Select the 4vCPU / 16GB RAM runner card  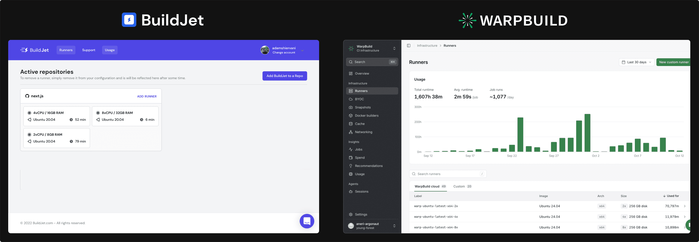57,116
